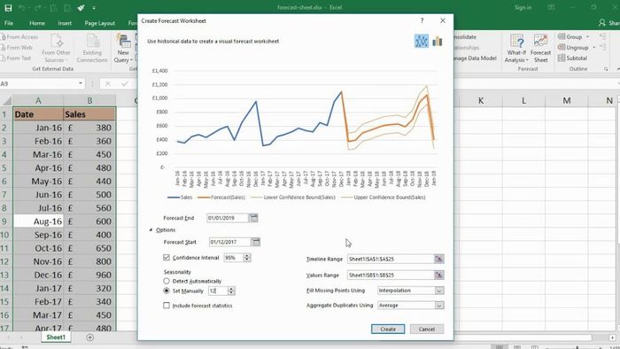Select column K header
The width and height of the screenshot is (620, 349).
coord(481,100)
